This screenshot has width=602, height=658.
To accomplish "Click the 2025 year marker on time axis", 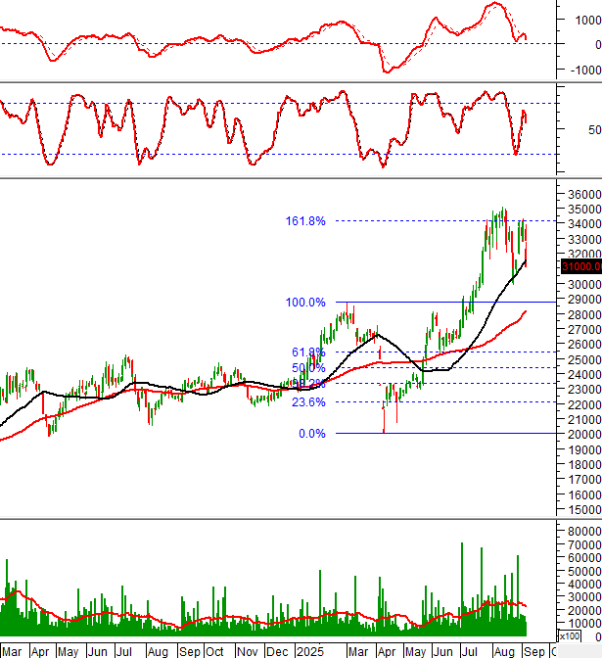I will click(x=311, y=651).
